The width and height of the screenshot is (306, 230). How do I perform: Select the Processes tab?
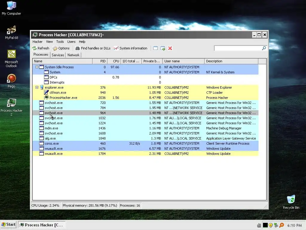(x=41, y=55)
